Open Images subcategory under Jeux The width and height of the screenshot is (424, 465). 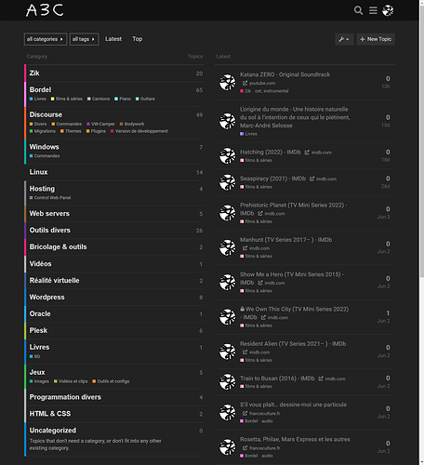tap(39, 381)
